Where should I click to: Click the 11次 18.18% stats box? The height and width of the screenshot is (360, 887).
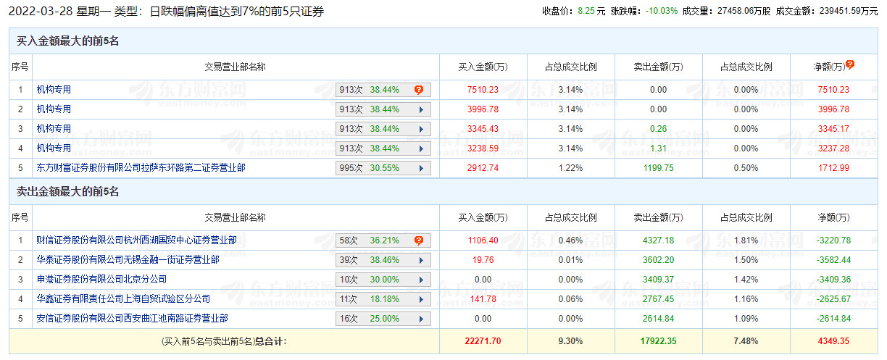click(x=383, y=299)
